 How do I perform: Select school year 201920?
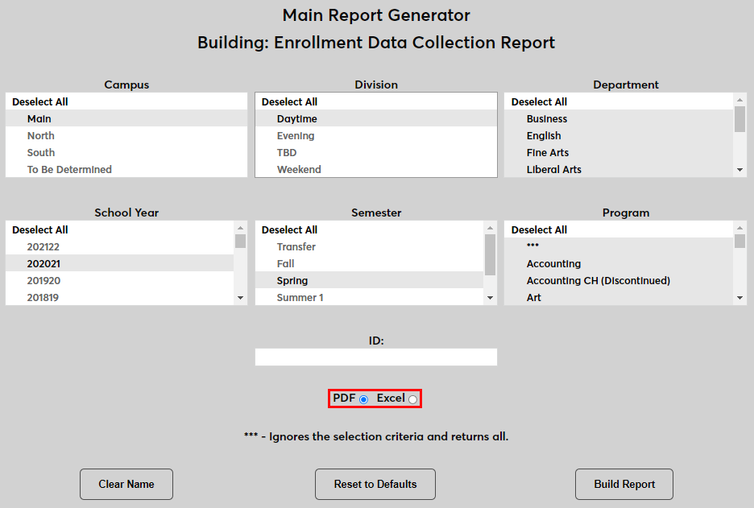point(120,279)
